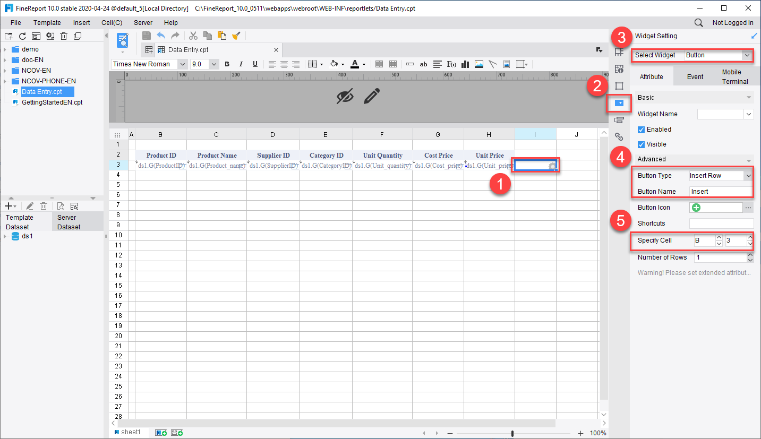Open the formula insert icon F(x)
The image size is (761, 439).
coord(450,64)
